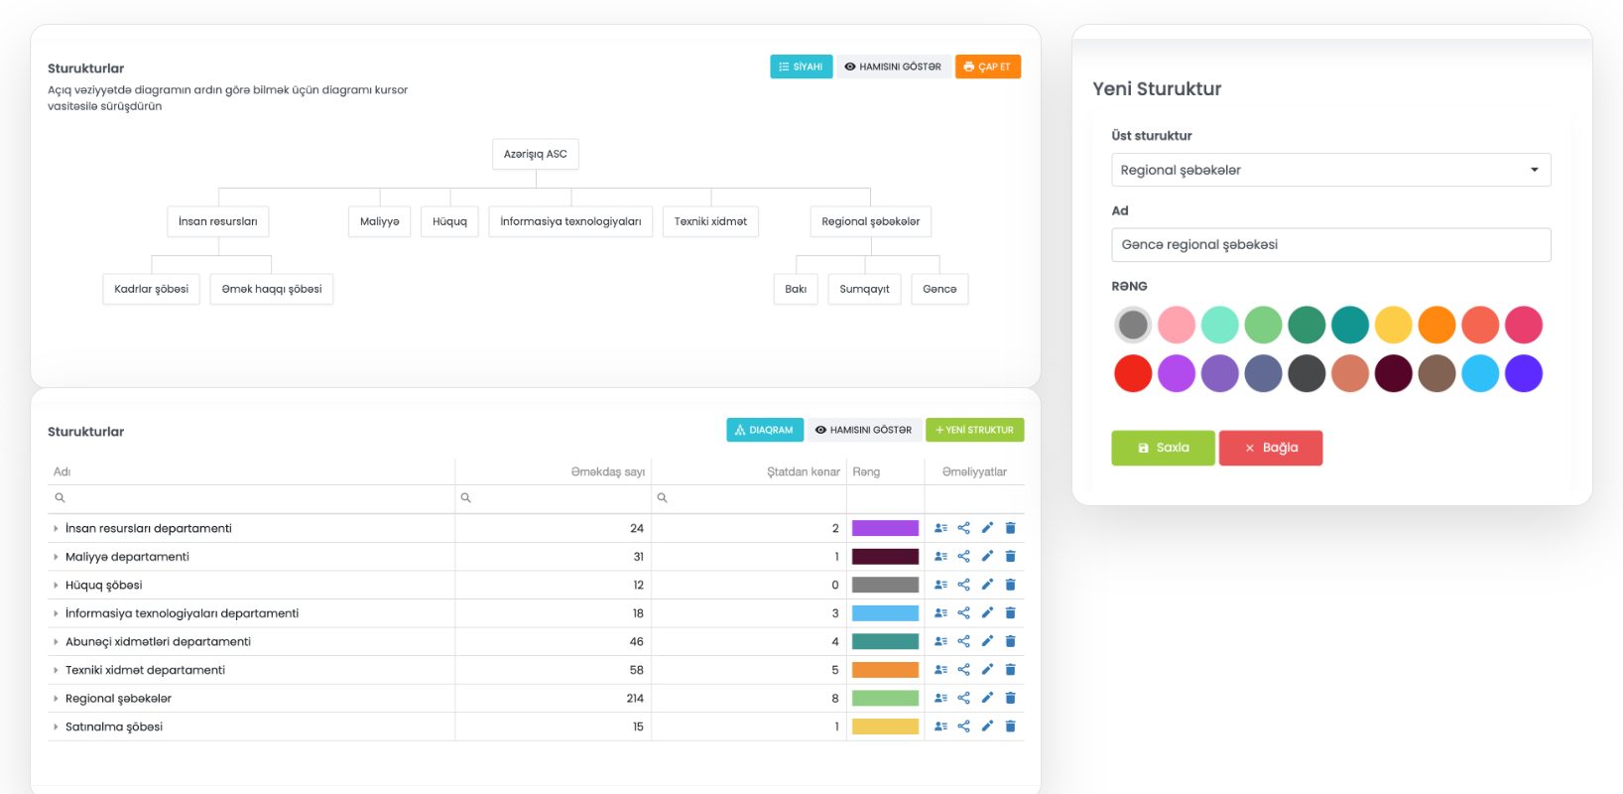Click share icon for Abunəçi xidmətləri departamenti
Screen dimensions: 1623x794
click(x=963, y=641)
